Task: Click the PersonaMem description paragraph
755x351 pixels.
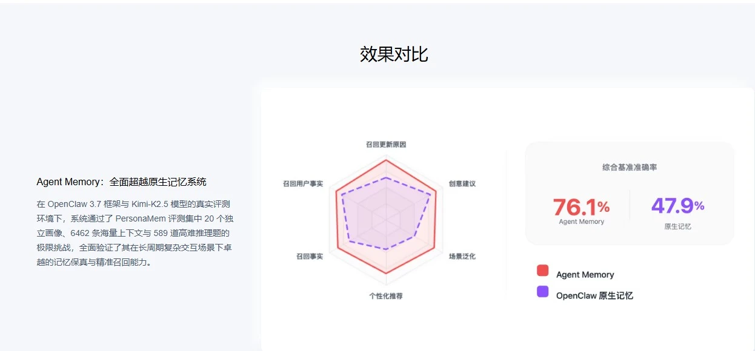Action: [135, 233]
